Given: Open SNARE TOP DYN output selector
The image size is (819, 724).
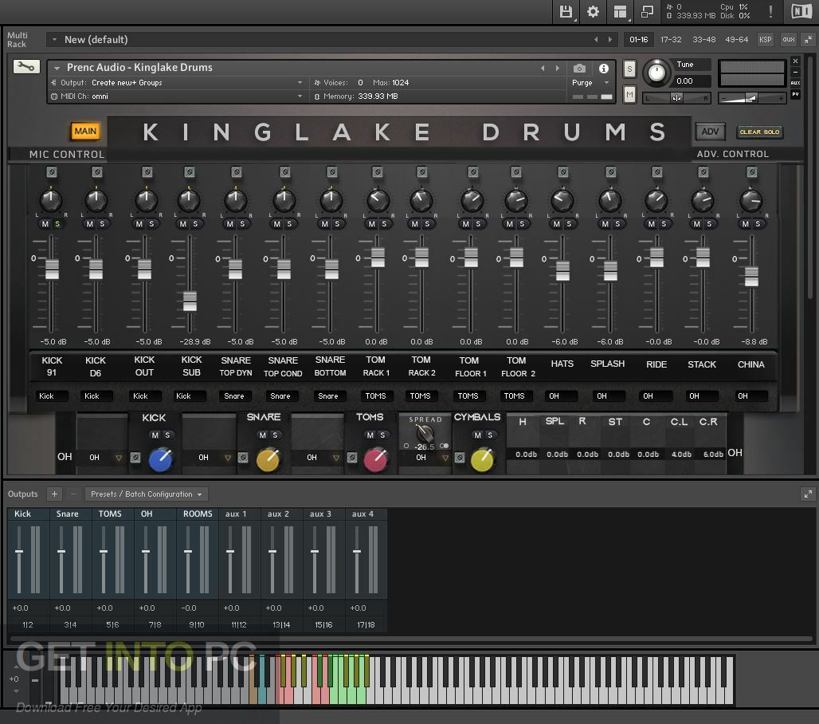Looking at the screenshot, I should coord(234,395).
